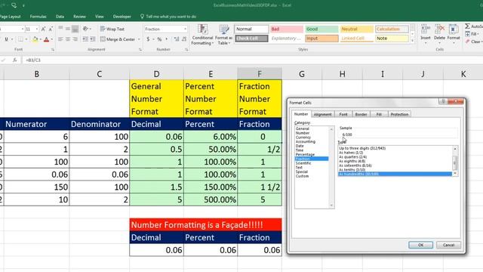The height and width of the screenshot is (272, 483).
Task: Click Tell me what you want to do
Action: pos(168,17)
